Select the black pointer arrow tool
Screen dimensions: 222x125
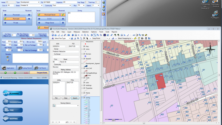87,38
